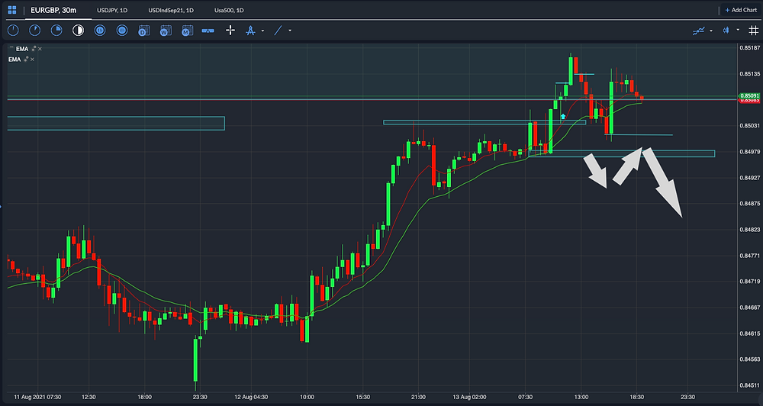763x406 pixels.
Task: Open the indicators icon in toolbar
Action: (x=699, y=31)
